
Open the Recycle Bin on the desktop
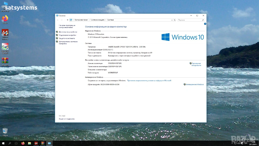5,131
